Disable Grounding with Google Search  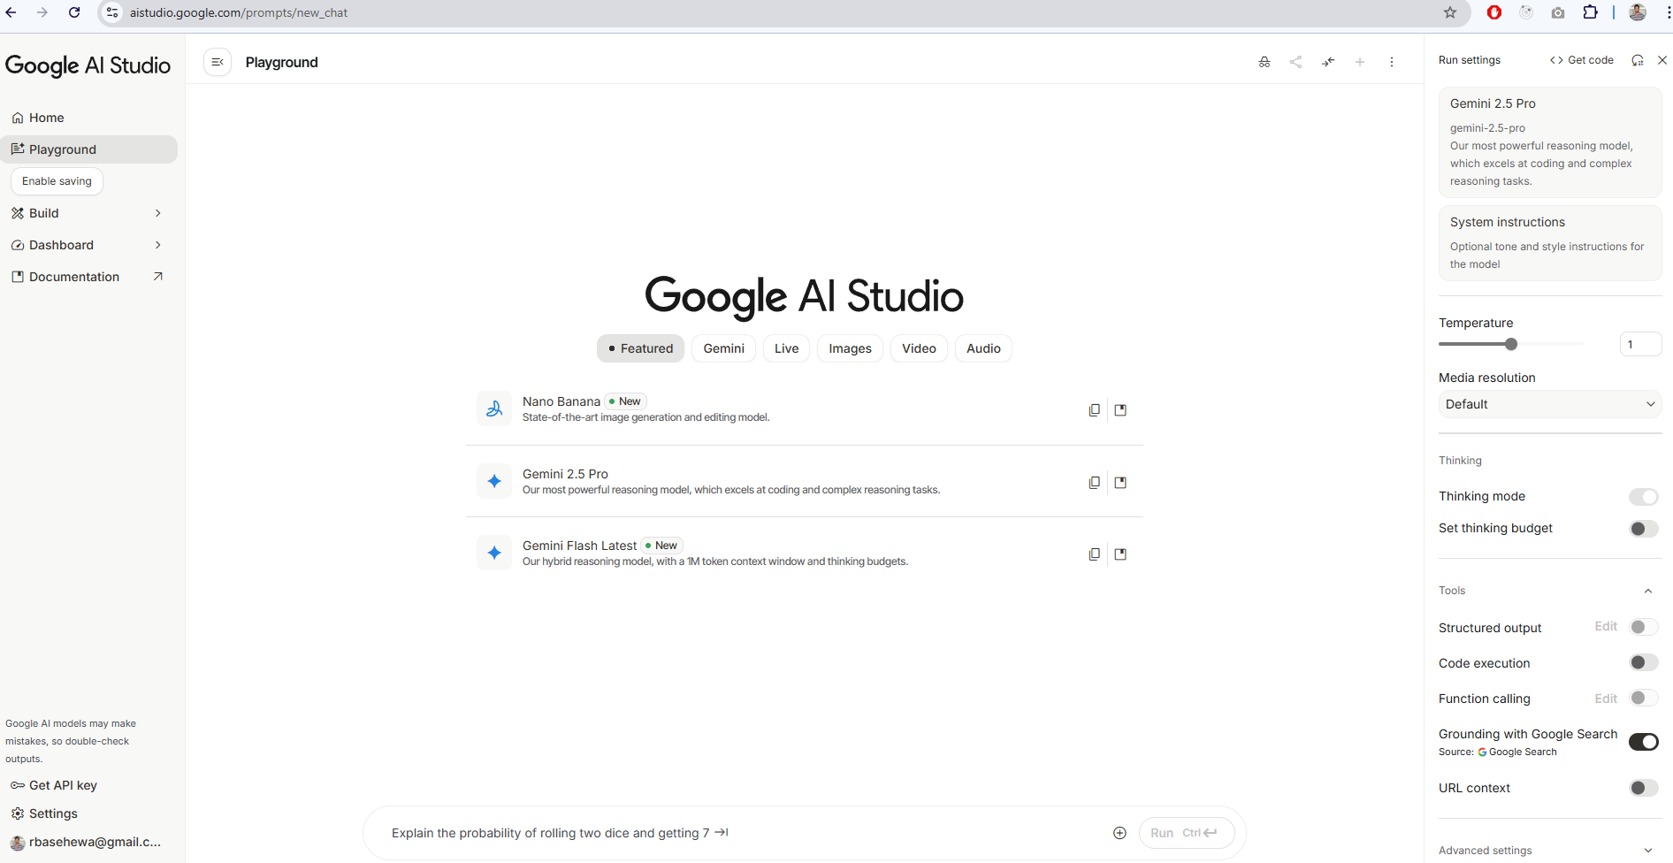[1644, 742]
